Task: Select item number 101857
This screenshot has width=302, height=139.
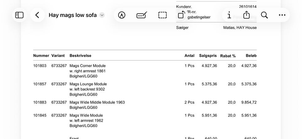Action: [x=40, y=84]
